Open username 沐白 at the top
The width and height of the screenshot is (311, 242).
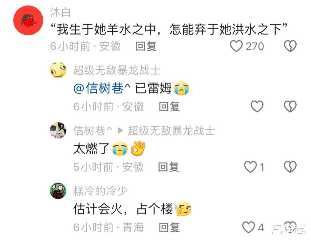coord(60,12)
